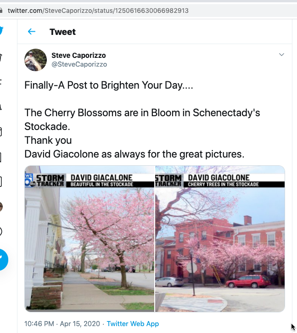
Task: Open right photo 'Cherry Trees in the Stockade'
Action: [x=220, y=239]
